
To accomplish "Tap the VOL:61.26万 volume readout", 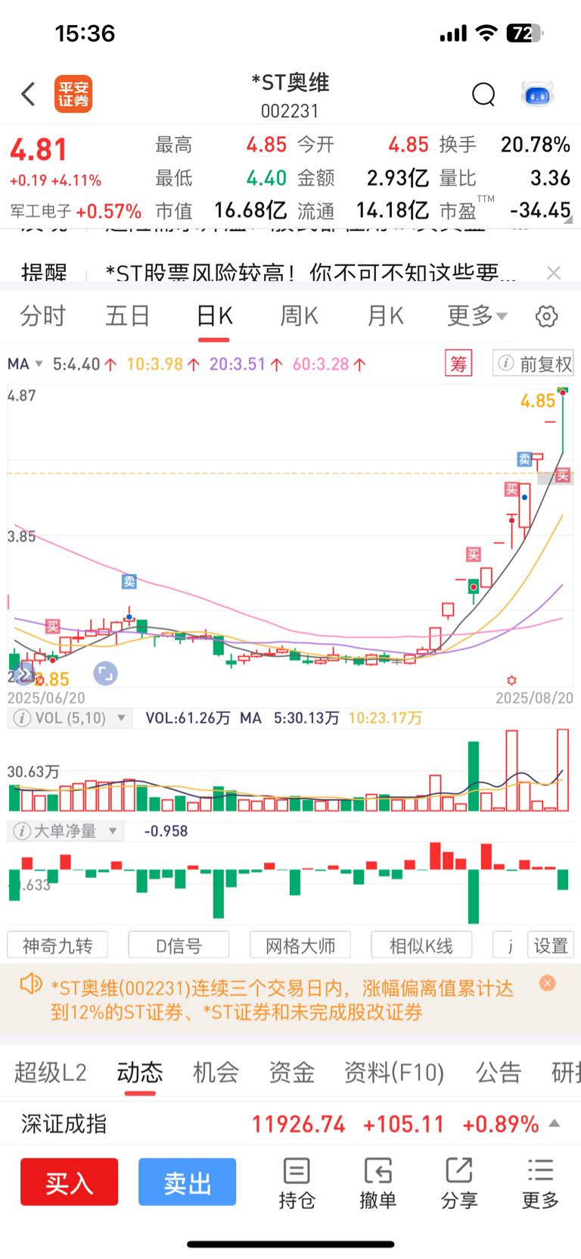I will (188, 717).
